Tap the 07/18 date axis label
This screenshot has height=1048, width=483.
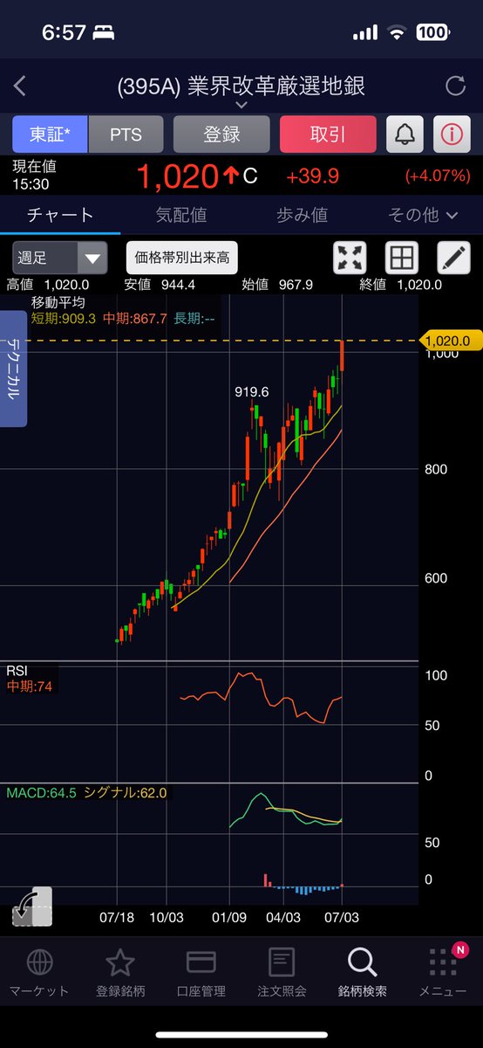click(117, 918)
